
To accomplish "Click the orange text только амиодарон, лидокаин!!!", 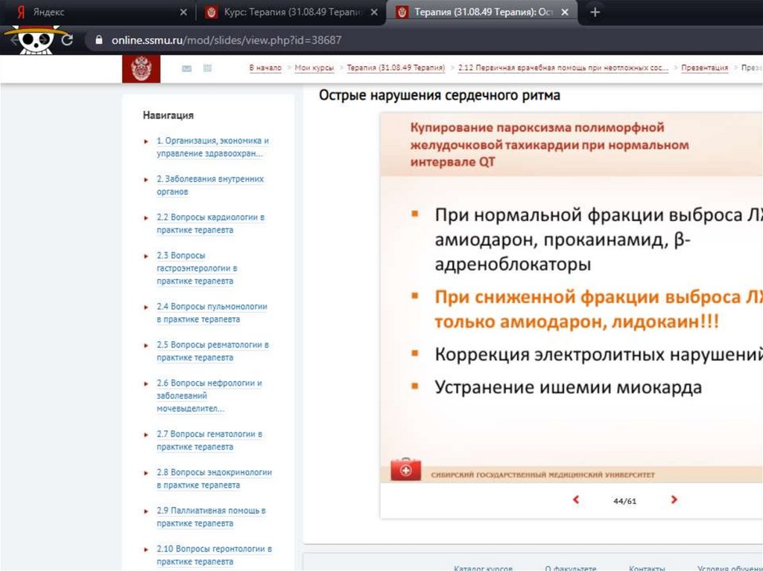I will point(577,322).
